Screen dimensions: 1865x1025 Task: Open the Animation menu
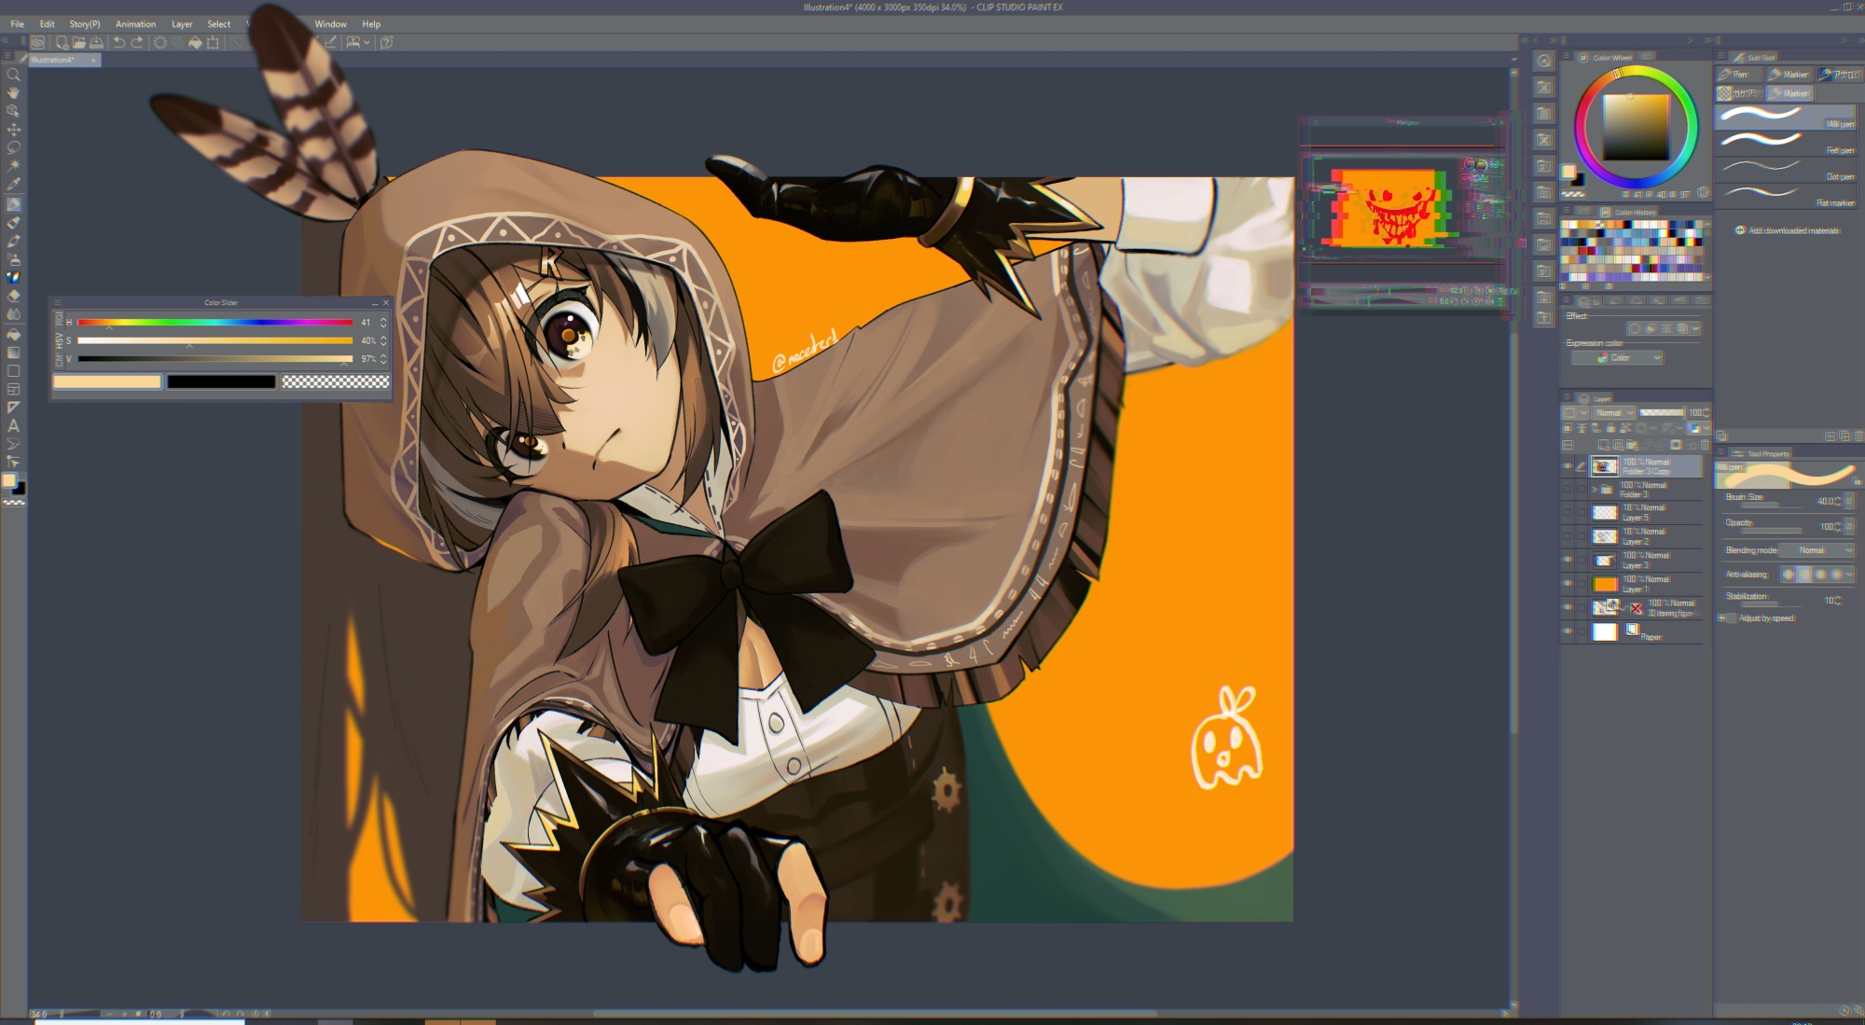[135, 24]
